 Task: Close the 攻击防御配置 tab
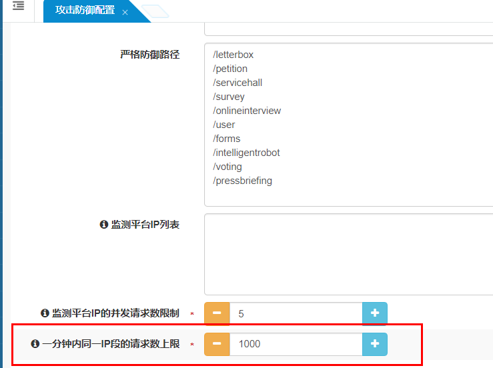pos(125,12)
